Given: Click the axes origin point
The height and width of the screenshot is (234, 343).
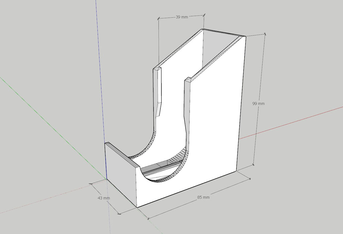Looking at the screenshot, I should click(106, 179).
